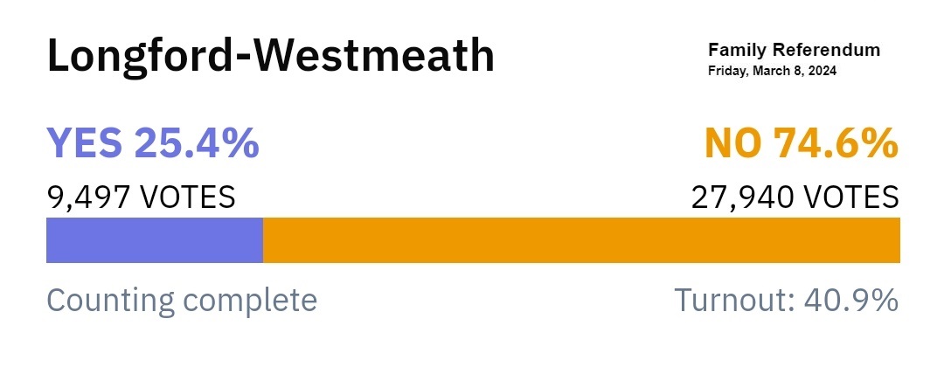The image size is (944, 381).
Task: Select the word YES in purple
Action: pos(85,144)
